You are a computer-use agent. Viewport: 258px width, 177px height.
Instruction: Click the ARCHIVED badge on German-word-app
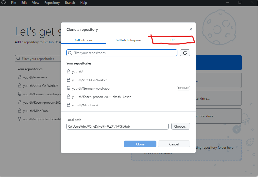click(183, 88)
